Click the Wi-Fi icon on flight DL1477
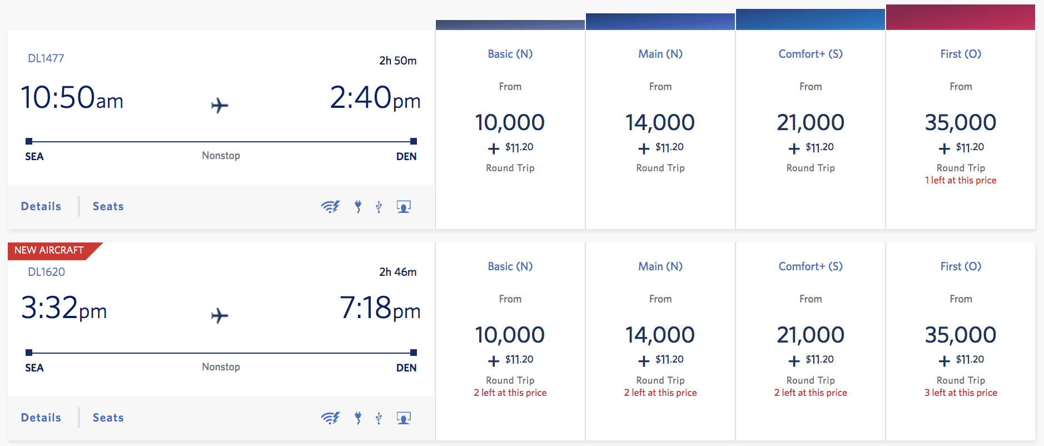Image resolution: width=1044 pixels, height=446 pixels. click(x=331, y=206)
